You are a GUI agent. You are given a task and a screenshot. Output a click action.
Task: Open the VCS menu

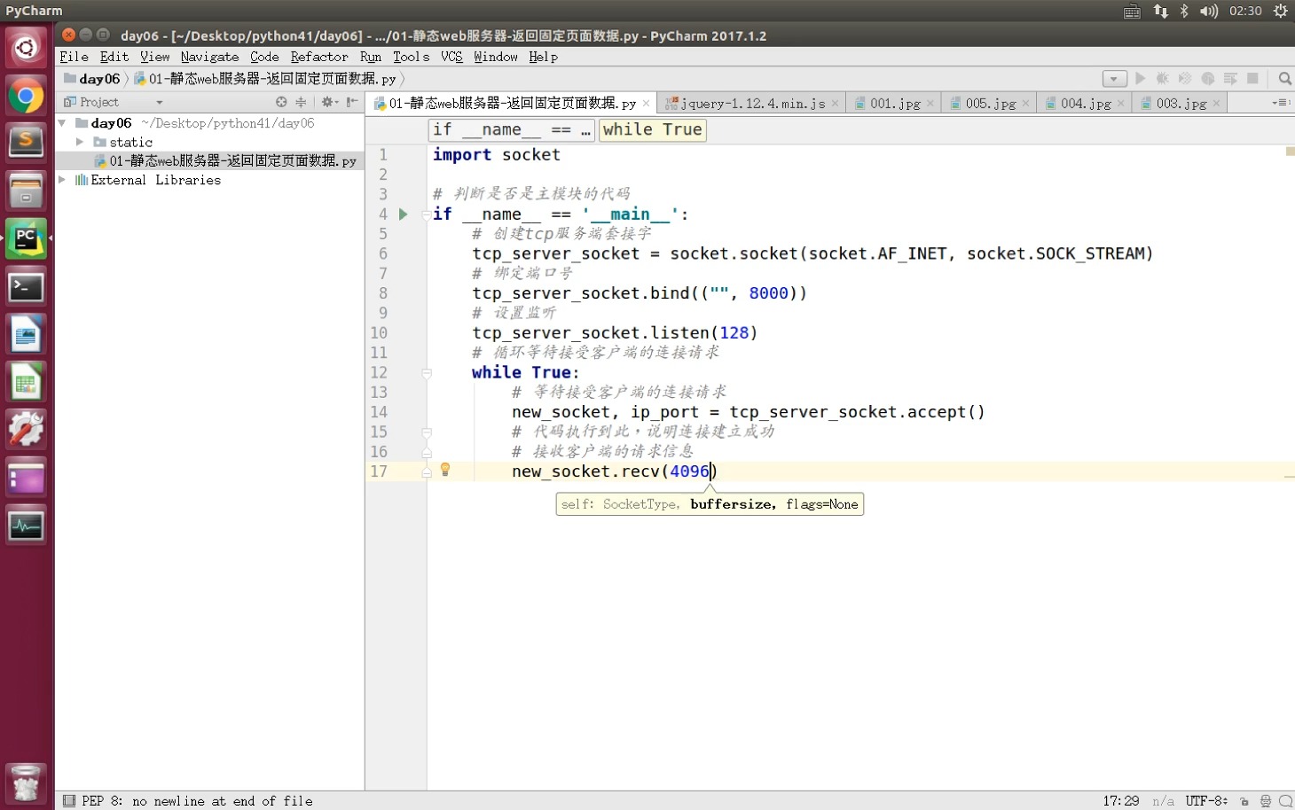click(451, 57)
